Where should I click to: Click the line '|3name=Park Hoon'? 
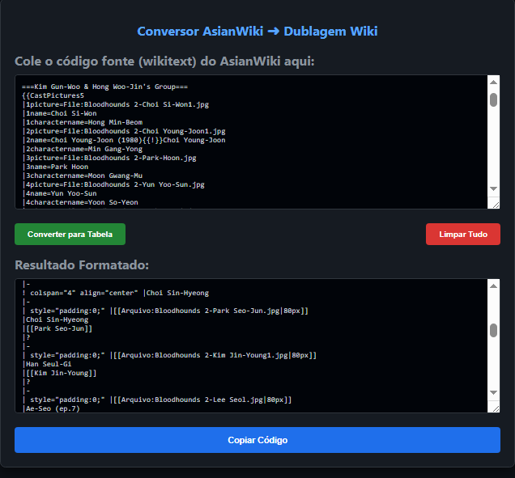tap(55, 167)
